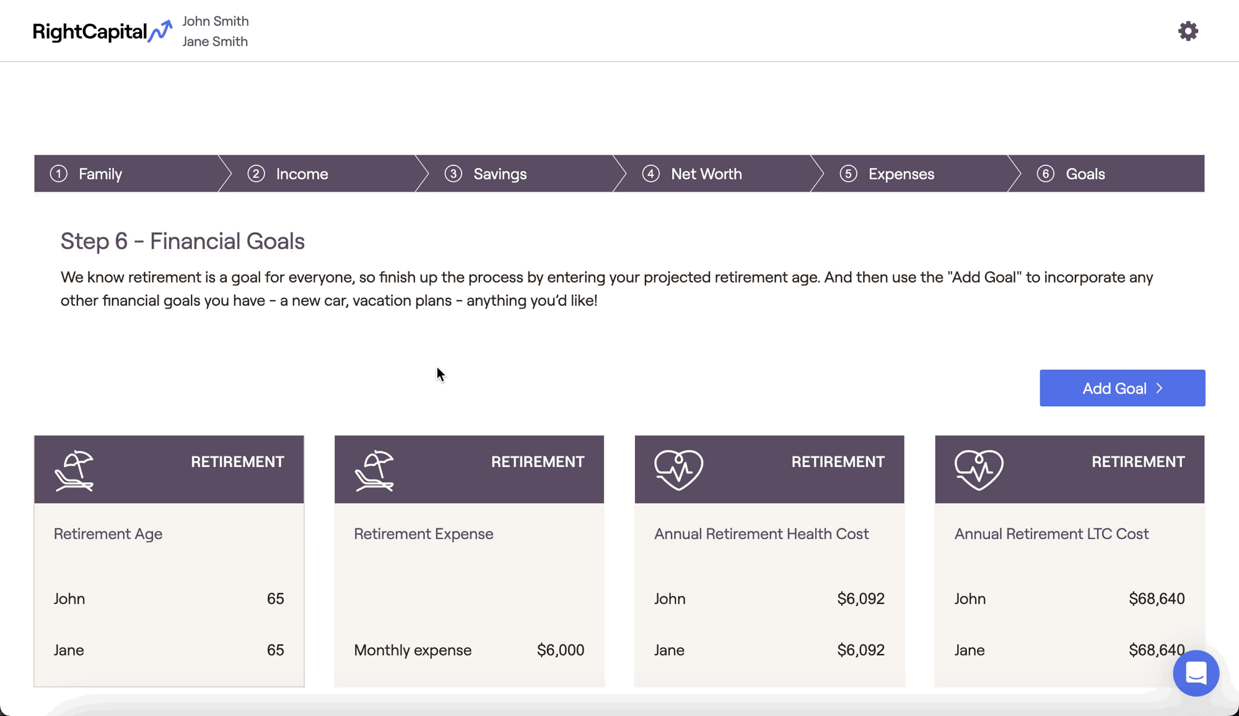Image resolution: width=1239 pixels, height=716 pixels.
Task: Navigate to the Expenses step
Action: pos(901,174)
